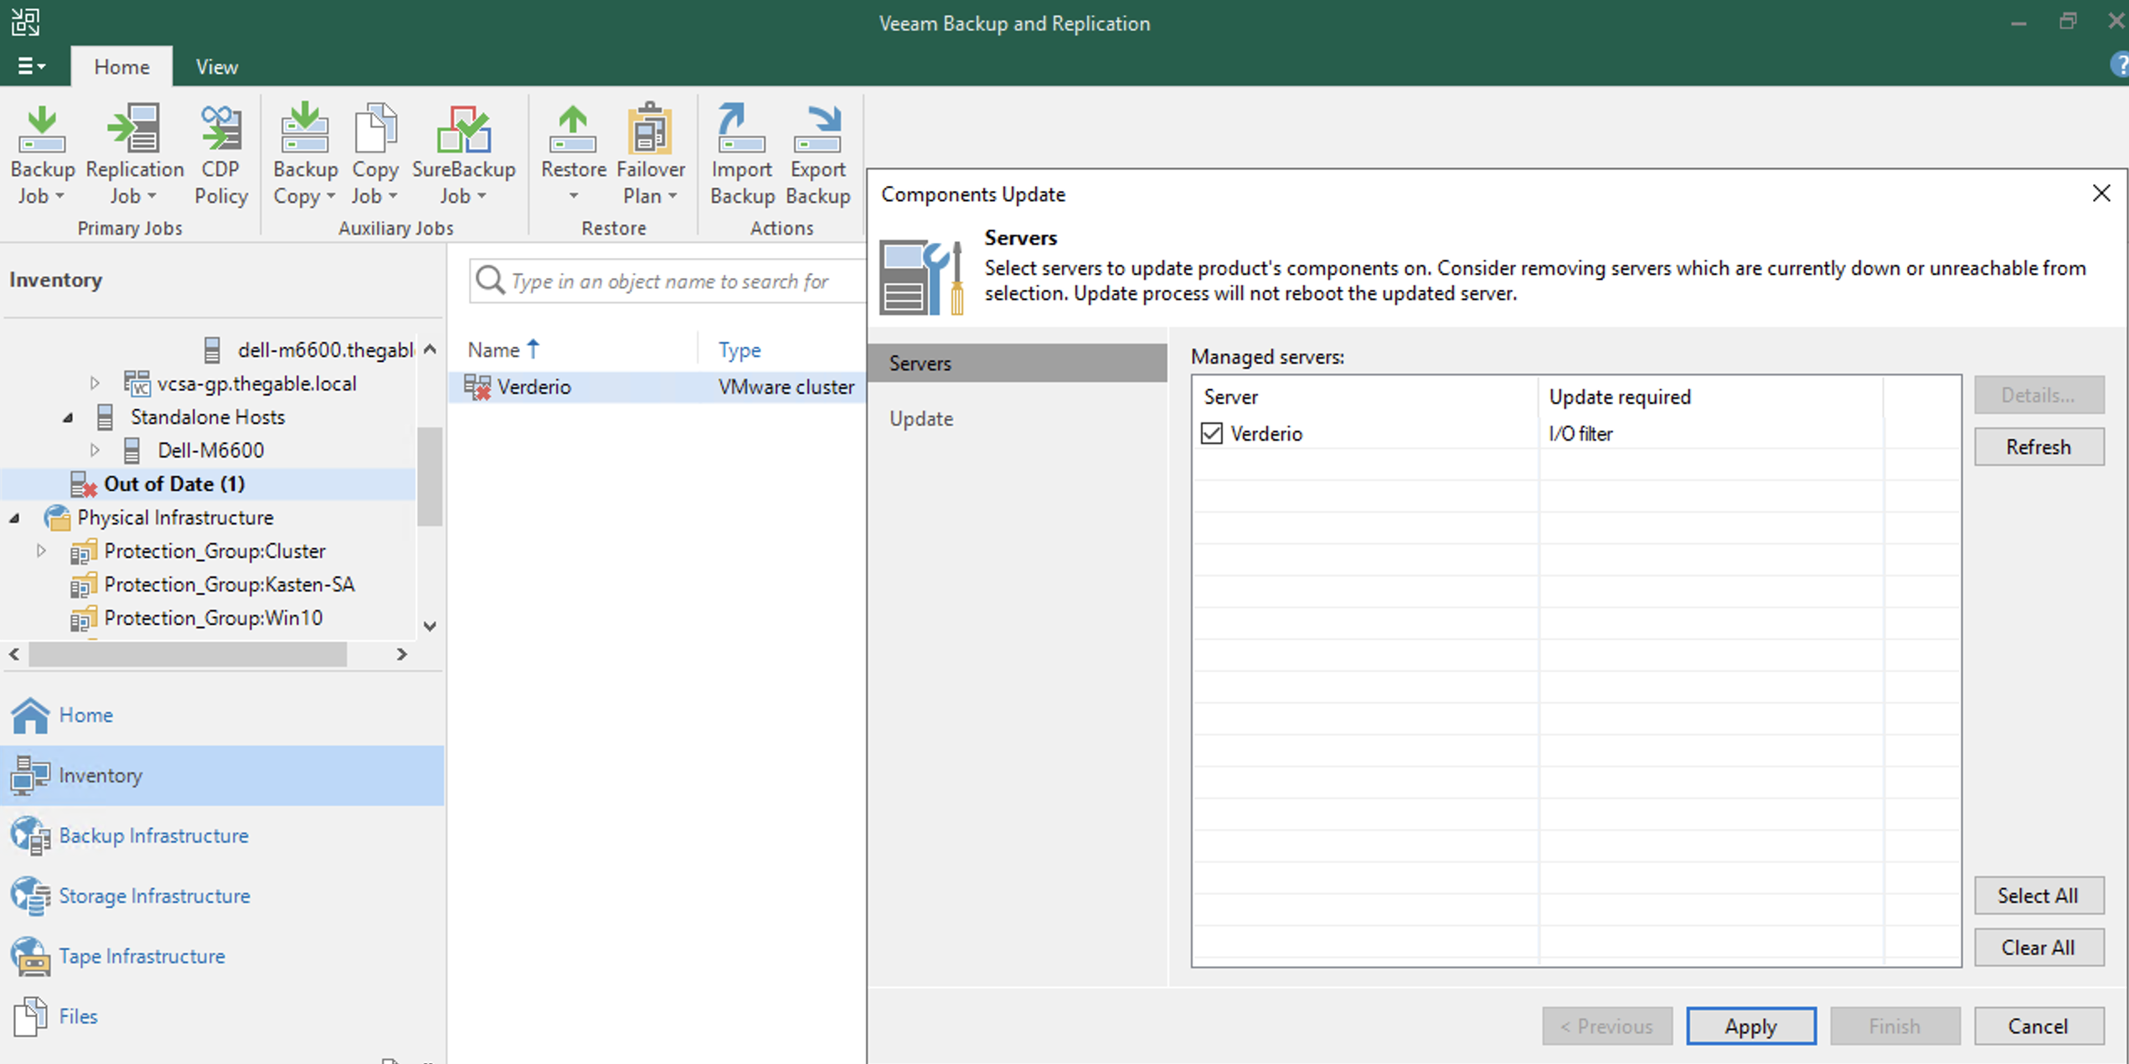Image resolution: width=2129 pixels, height=1064 pixels.
Task: Click the help question mark icon
Action: tap(2120, 65)
